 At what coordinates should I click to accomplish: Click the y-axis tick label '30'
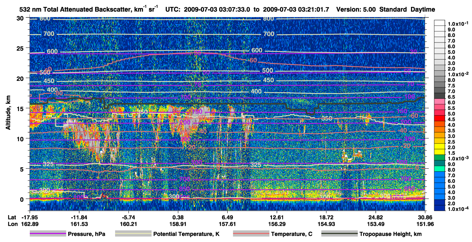[21, 18]
